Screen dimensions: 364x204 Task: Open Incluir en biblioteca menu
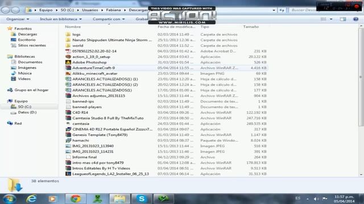click(61, 19)
